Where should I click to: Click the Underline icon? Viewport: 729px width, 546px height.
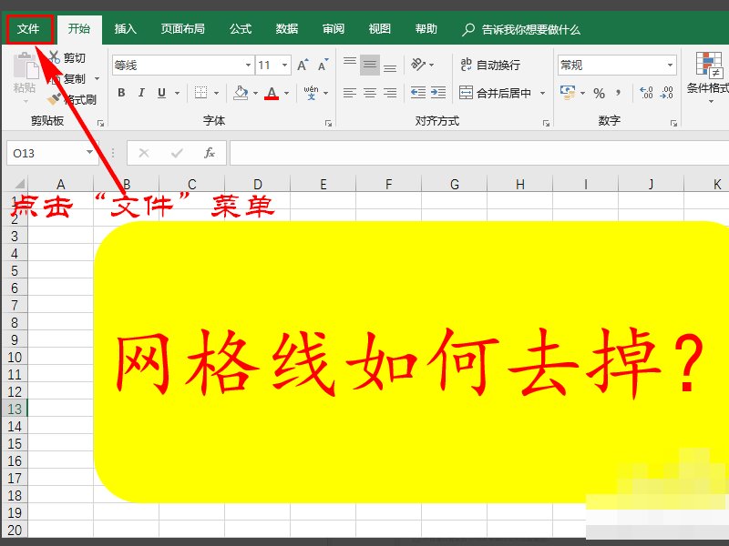(159, 92)
